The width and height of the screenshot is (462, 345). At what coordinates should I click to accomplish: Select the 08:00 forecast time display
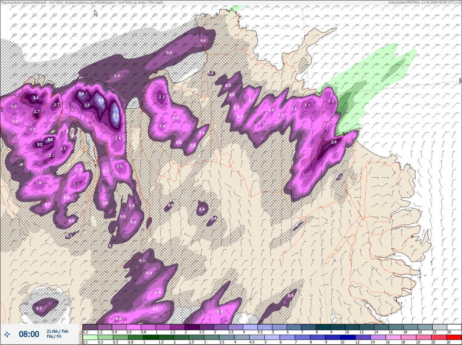pos(29,334)
